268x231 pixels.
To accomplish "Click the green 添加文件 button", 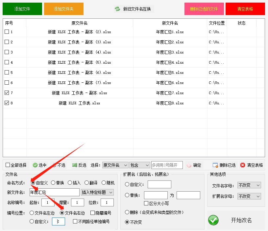I will click(x=22, y=9).
